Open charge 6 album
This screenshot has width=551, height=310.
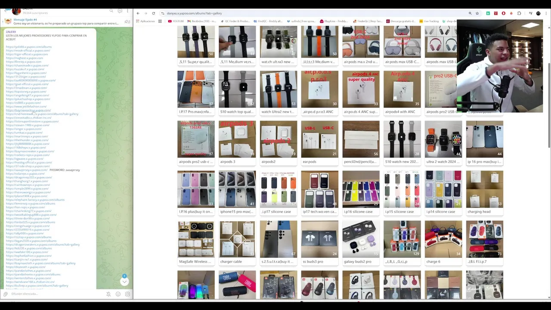click(x=443, y=242)
